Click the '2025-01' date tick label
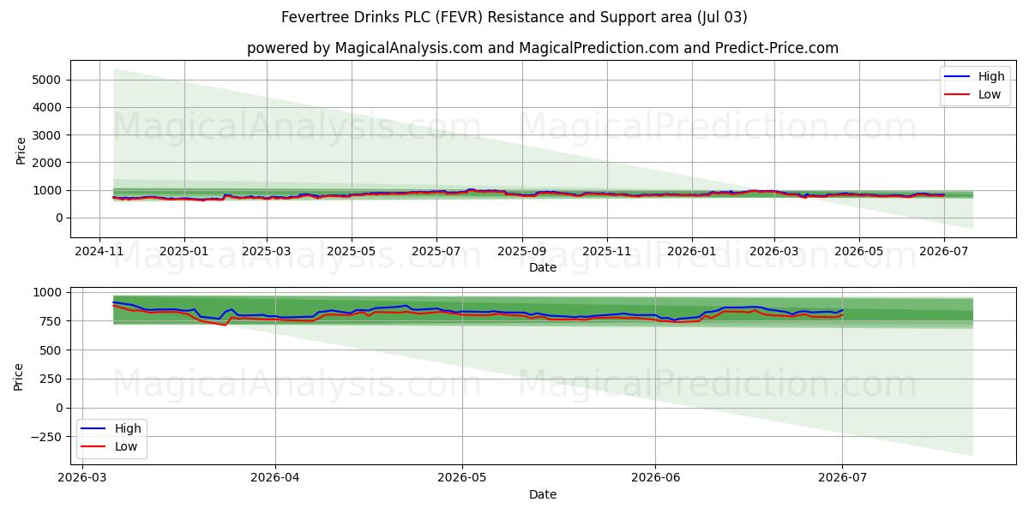The image size is (1029, 514). pyautogui.click(x=184, y=251)
